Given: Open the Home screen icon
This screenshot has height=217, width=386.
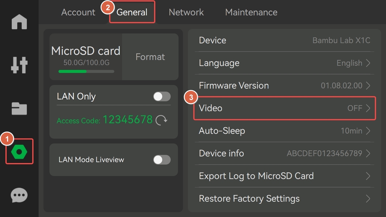Looking at the screenshot, I should [19, 22].
